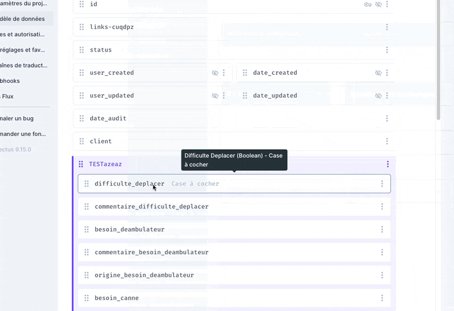The width and height of the screenshot is (454, 311).
Task: Grab drag handle of date_updated field
Action: (x=245, y=95)
